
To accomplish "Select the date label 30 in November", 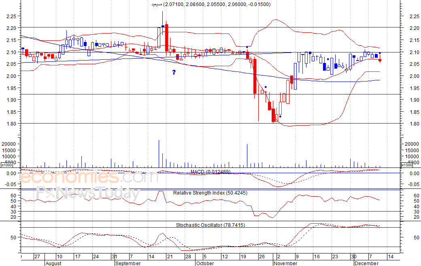I will (x=354, y=257).
